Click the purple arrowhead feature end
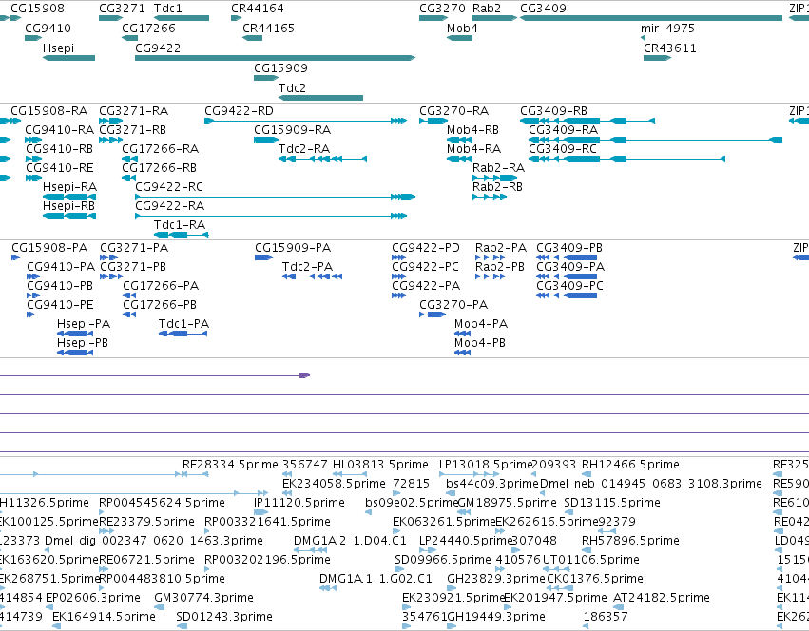The height and width of the screenshot is (631, 809). click(x=305, y=375)
